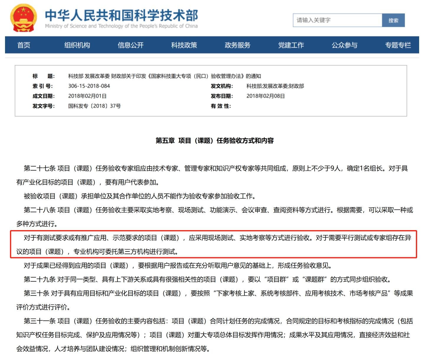The image size is (433, 362).
Task: Click the 中华人民共和国科学技术部 site title
Action: (x=121, y=16)
